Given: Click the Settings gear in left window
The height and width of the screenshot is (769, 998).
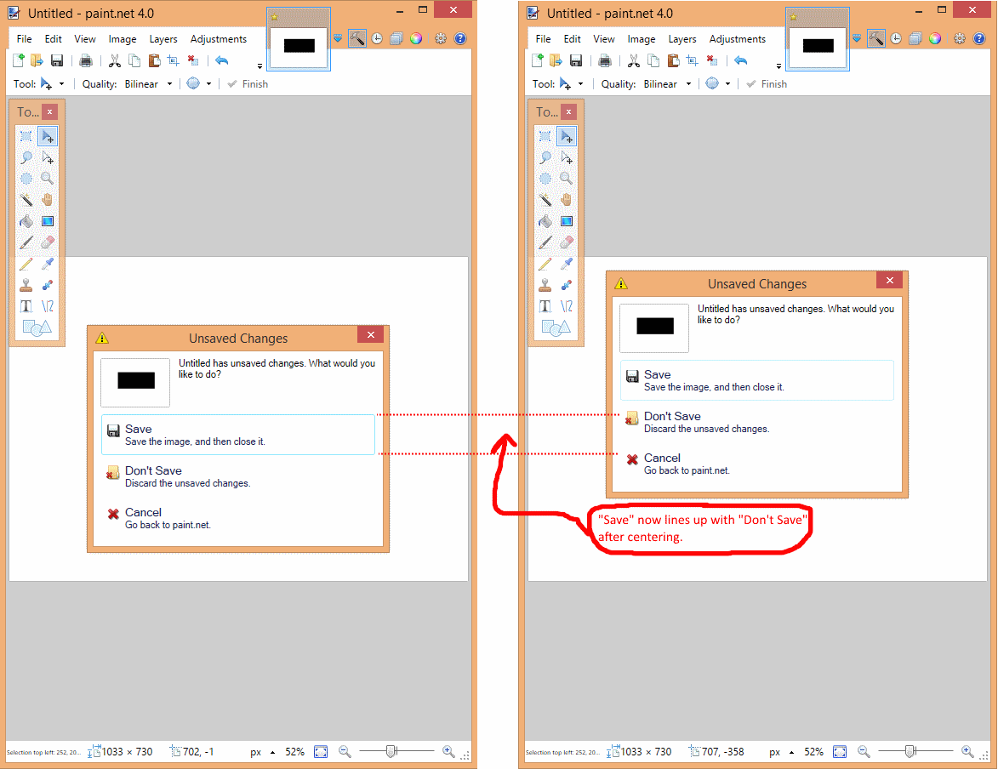Looking at the screenshot, I should (x=441, y=38).
